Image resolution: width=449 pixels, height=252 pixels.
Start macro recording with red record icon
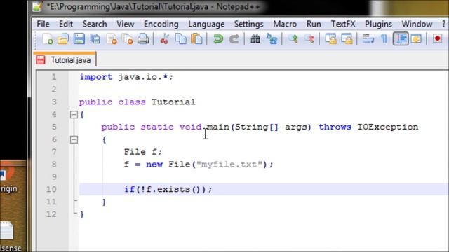click(437, 38)
